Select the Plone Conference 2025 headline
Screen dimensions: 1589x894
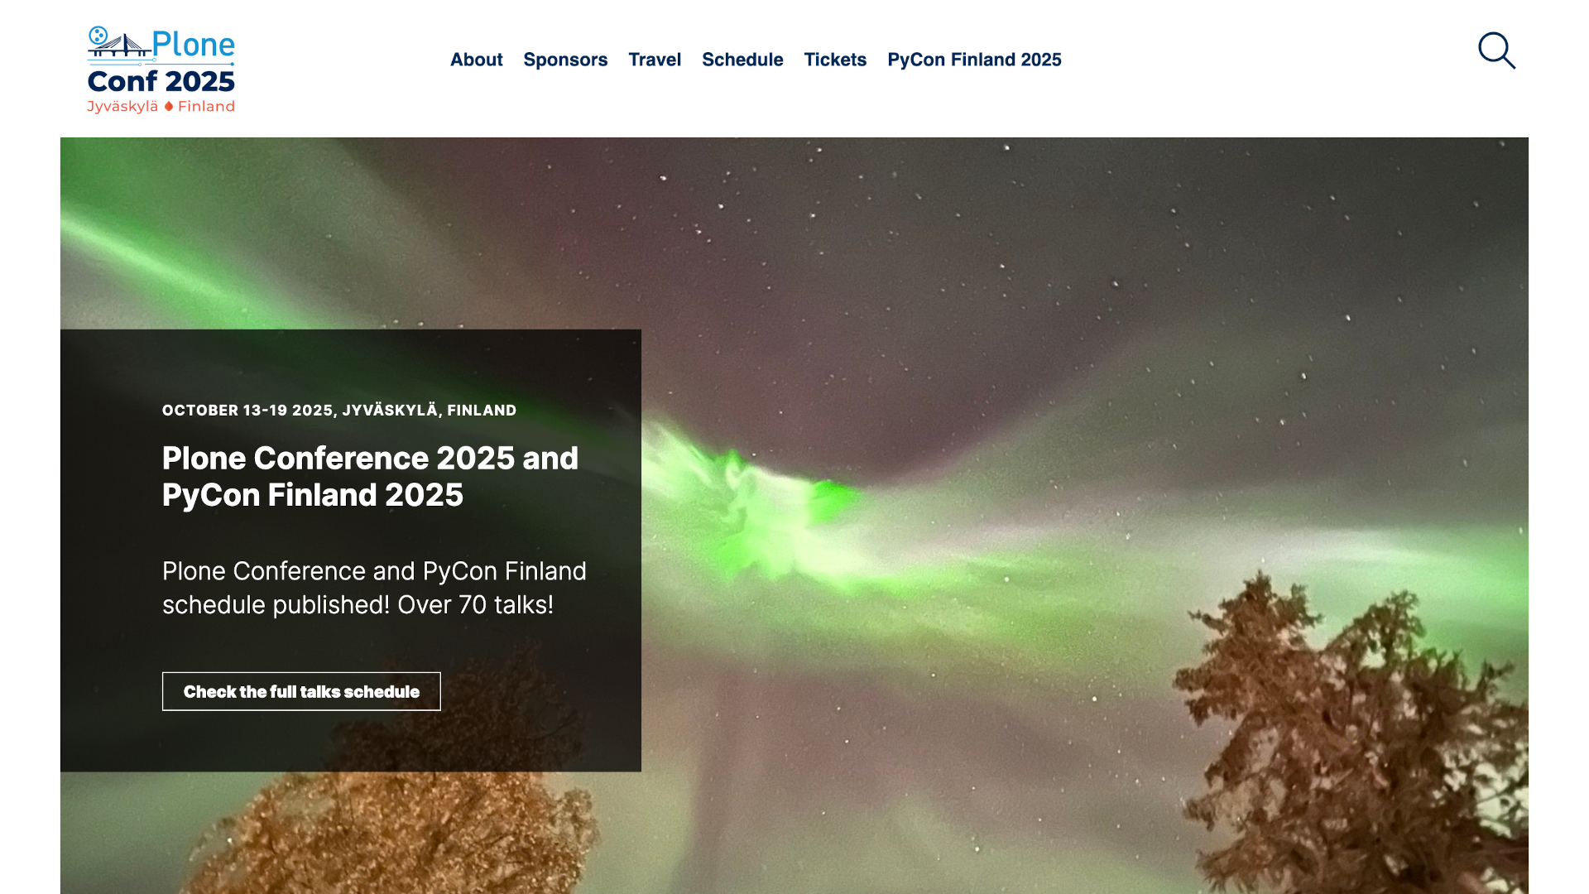pyautogui.click(x=370, y=476)
